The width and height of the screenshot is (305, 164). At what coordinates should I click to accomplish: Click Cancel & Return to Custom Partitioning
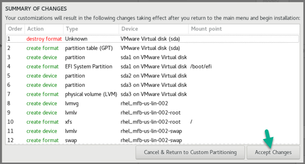tap(190, 152)
